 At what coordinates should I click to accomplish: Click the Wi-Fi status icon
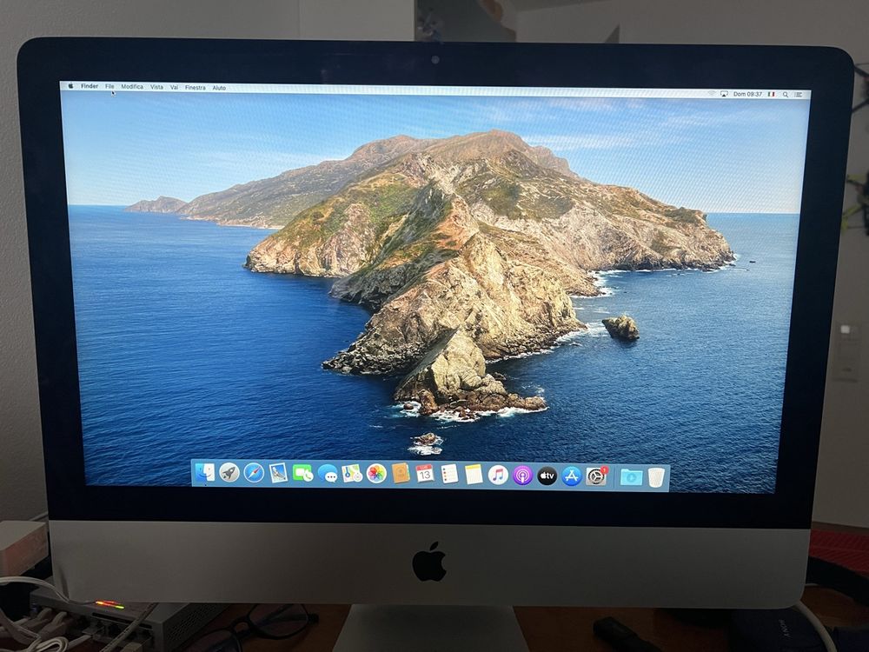(x=712, y=94)
